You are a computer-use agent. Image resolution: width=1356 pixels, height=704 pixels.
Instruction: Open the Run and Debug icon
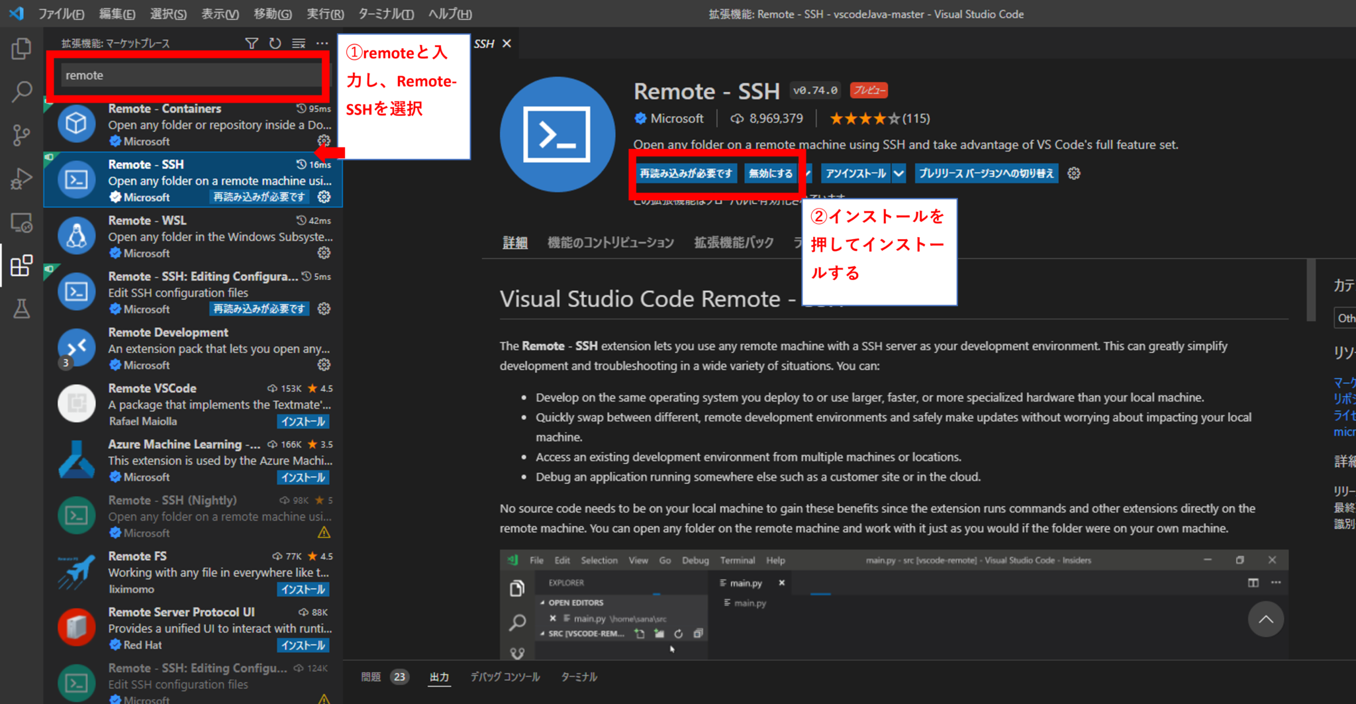coord(22,178)
